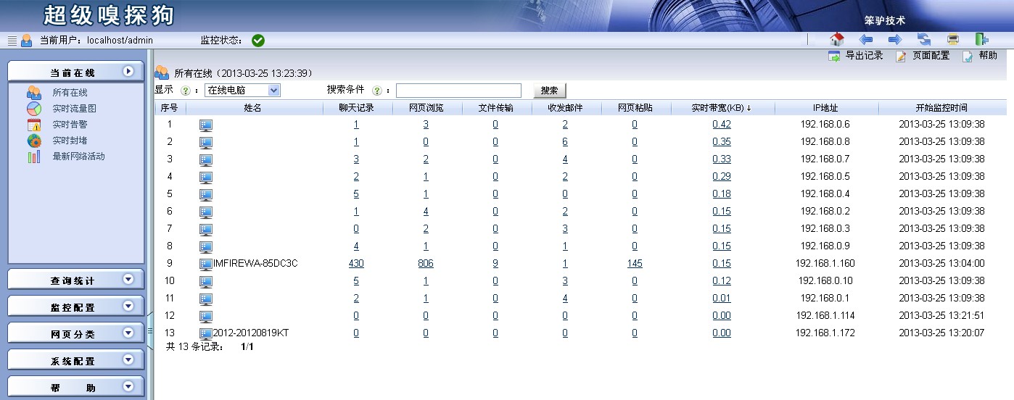Image resolution: width=1014 pixels, height=400 pixels.
Task: Expand the 系统配置 sidebar section
Action: pos(75,360)
